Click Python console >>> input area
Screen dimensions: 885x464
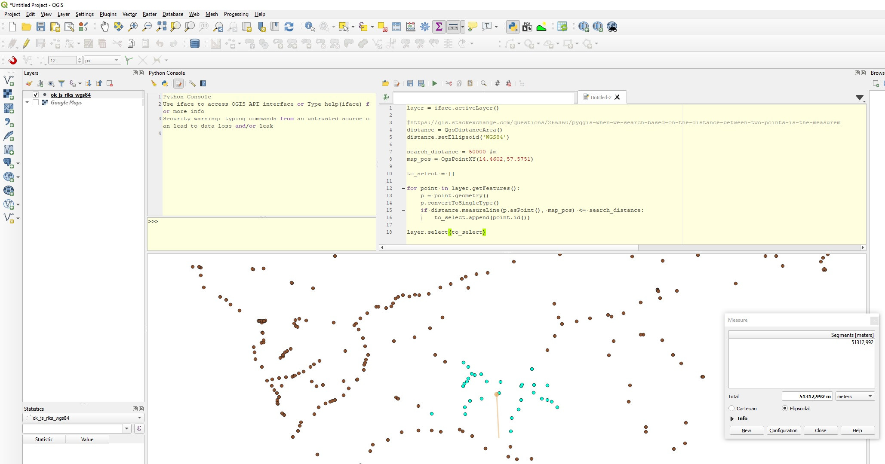(261, 234)
